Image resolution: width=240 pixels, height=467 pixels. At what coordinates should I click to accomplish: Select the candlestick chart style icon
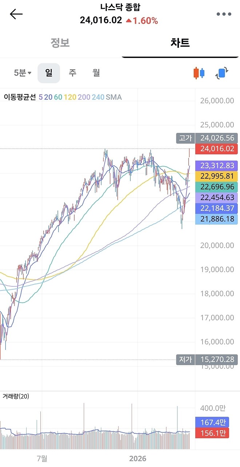pos(198,73)
